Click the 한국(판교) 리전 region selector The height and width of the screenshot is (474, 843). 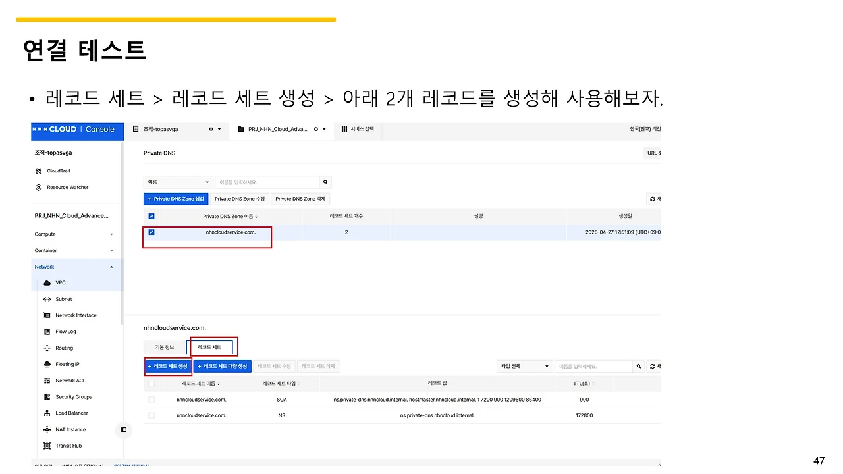[x=645, y=129]
